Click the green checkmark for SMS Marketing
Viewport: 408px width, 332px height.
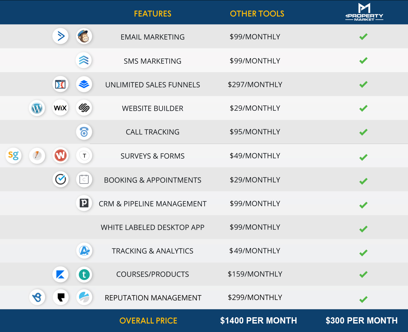tap(363, 60)
